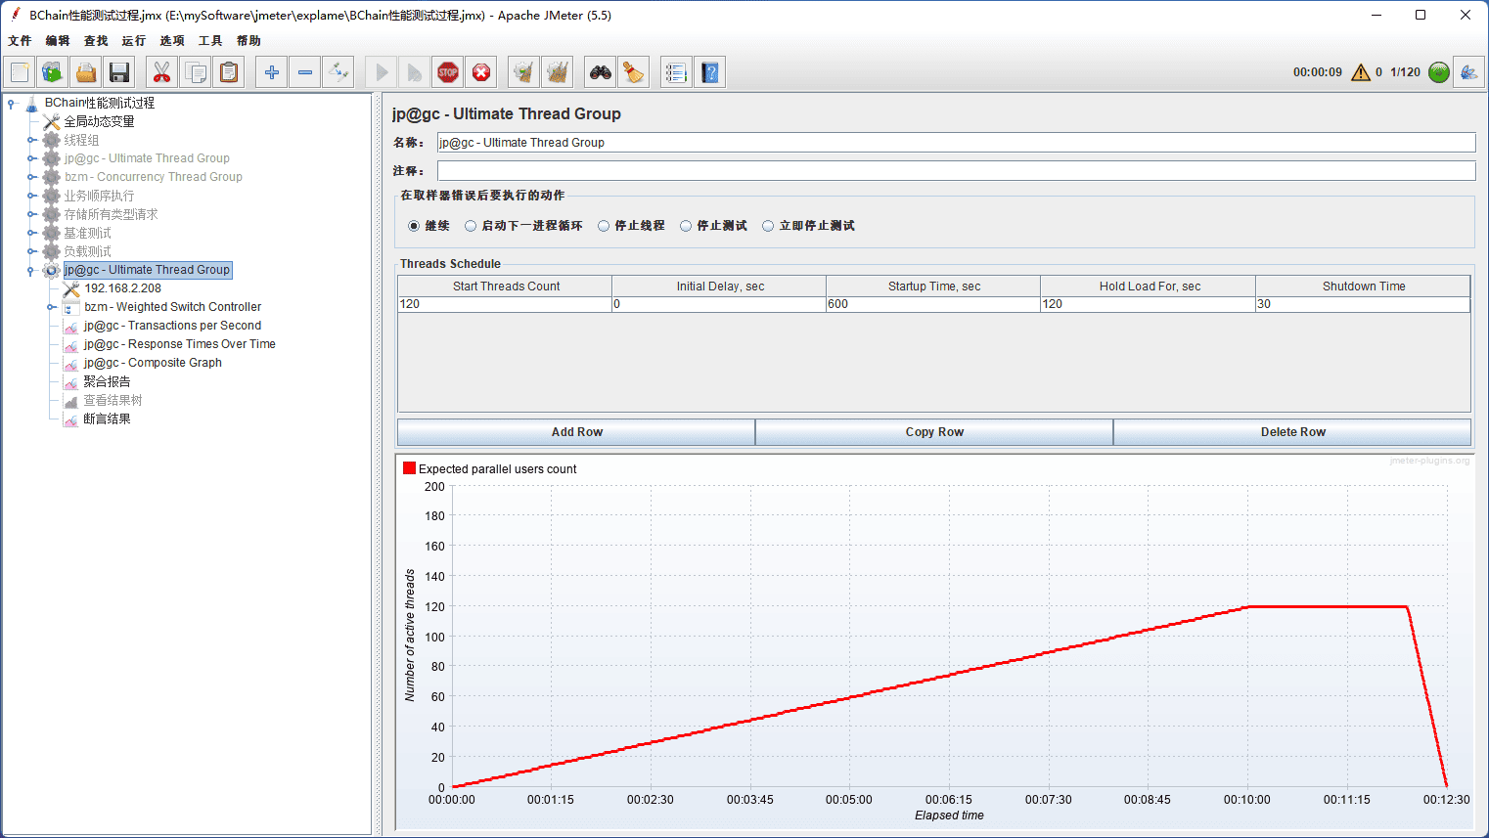This screenshot has width=1489, height=838.
Task: Expand the 基准测试 tree node
Action: click(x=31, y=233)
